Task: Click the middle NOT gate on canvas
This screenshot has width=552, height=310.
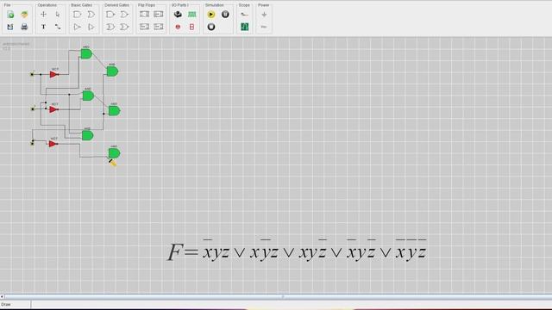Action: click(53, 109)
